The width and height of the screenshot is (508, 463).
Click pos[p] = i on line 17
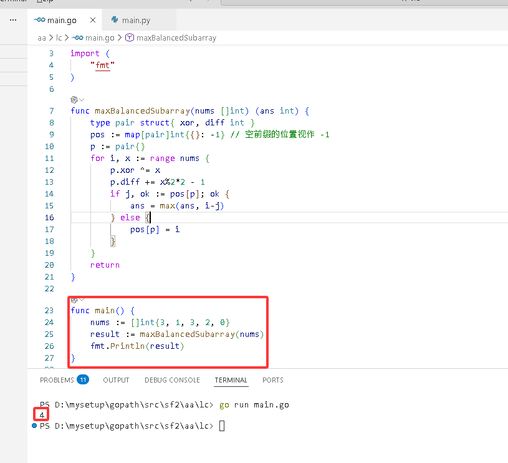pos(155,230)
